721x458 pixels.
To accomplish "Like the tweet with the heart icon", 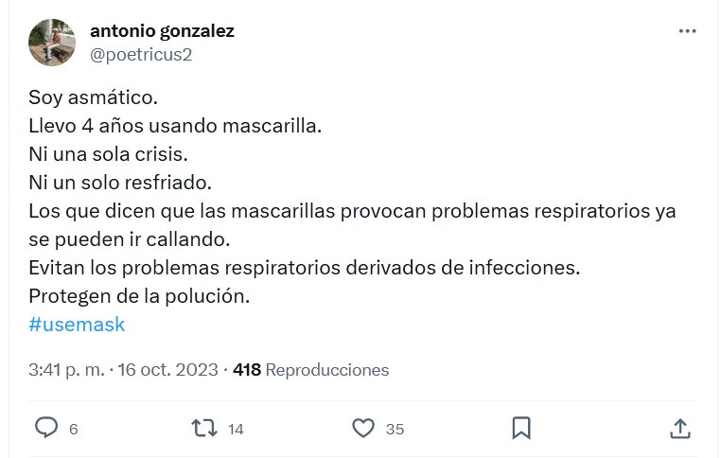I will tap(362, 428).
